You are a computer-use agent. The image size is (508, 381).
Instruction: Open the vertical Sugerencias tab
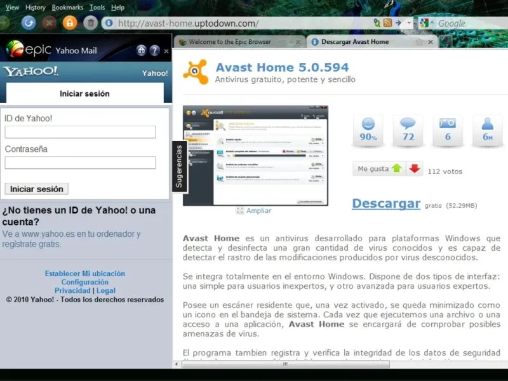click(x=179, y=166)
